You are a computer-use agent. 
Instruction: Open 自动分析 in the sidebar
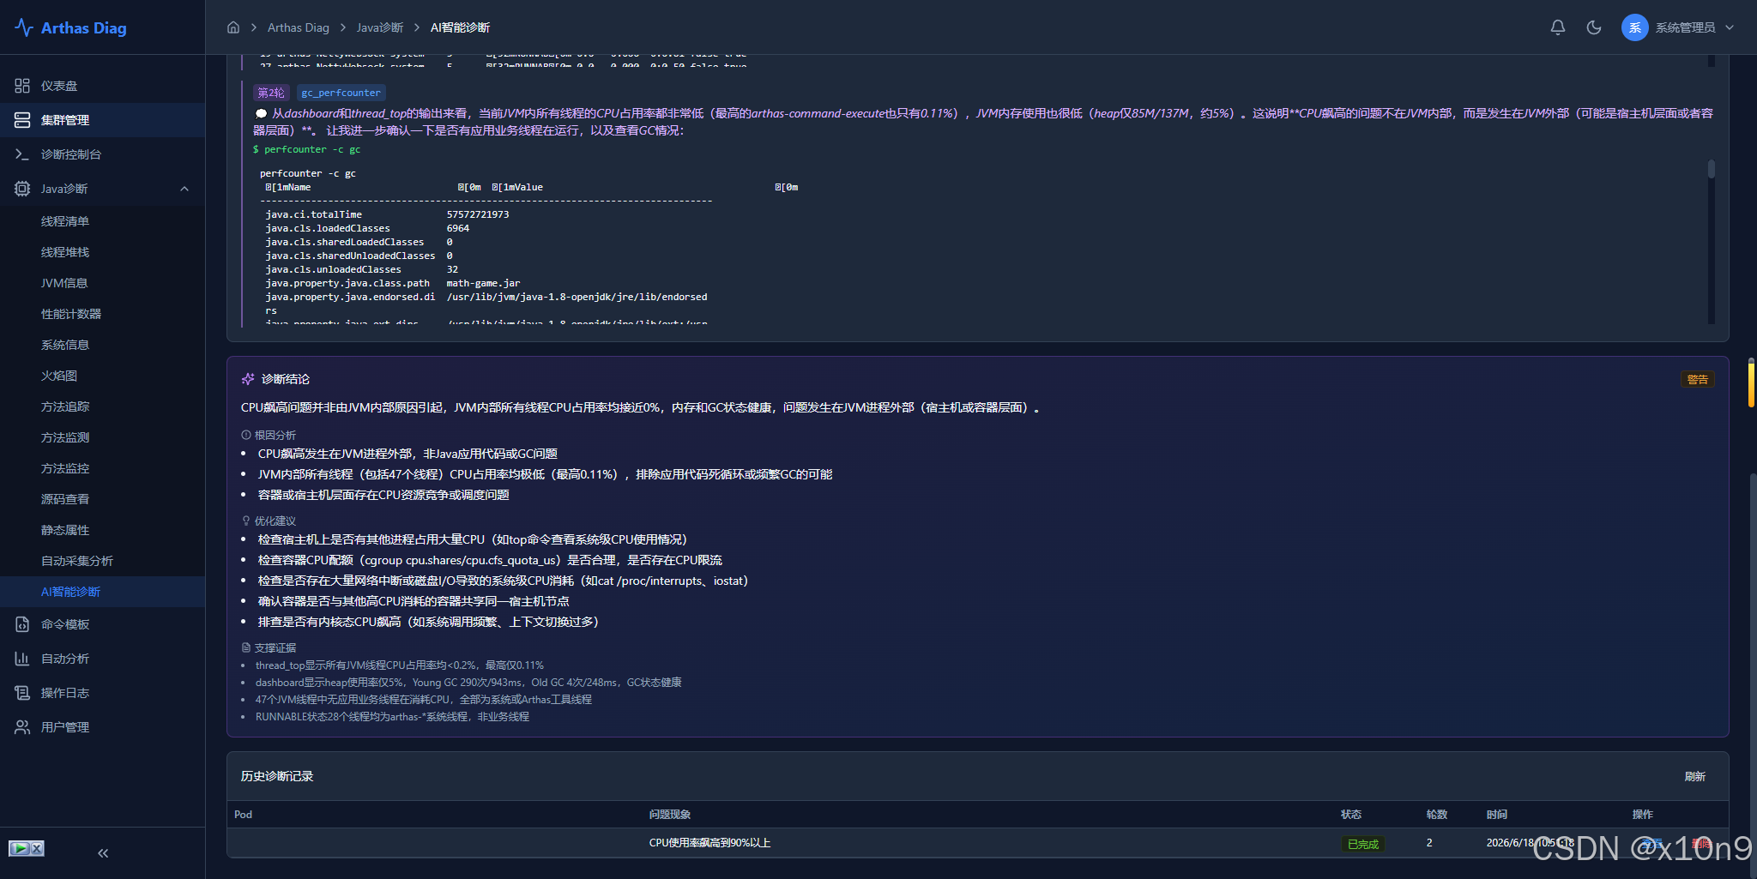click(x=103, y=659)
